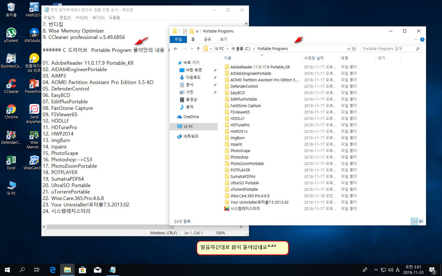This screenshot has height=276, width=442.
Task: Switch to large icons view button
Action: point(421,221)
